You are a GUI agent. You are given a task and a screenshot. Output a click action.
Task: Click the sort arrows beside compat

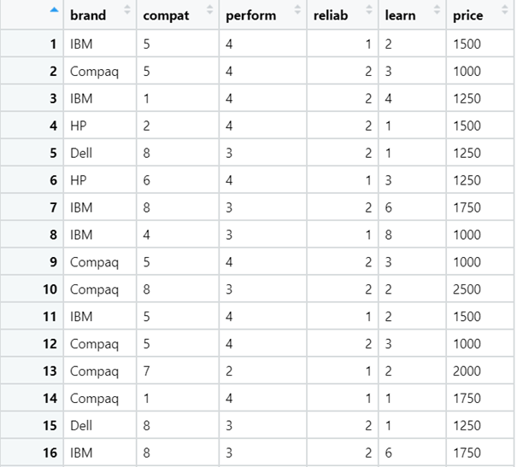(x=210, y=11)
